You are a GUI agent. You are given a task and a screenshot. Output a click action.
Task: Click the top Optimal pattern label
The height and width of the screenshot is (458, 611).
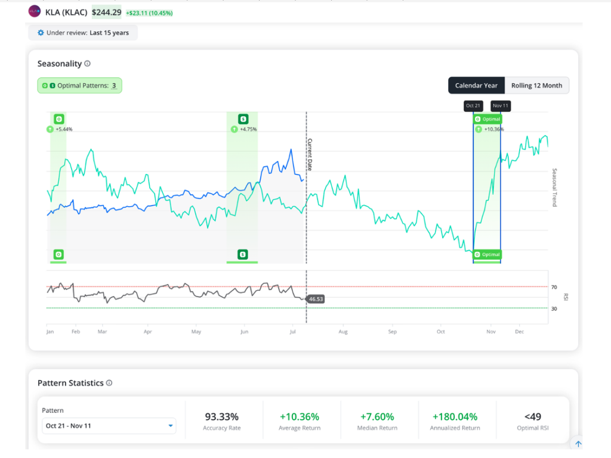[x=487, y=119]
